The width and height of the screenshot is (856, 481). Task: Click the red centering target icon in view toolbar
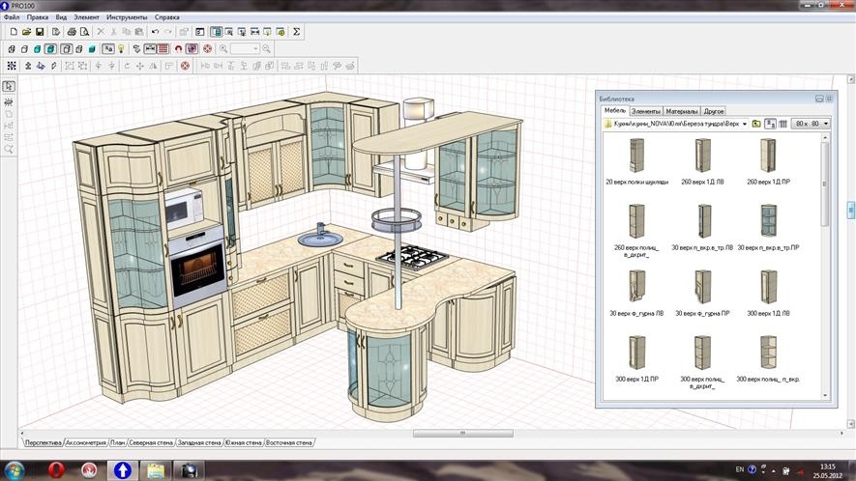pos(207,49)
